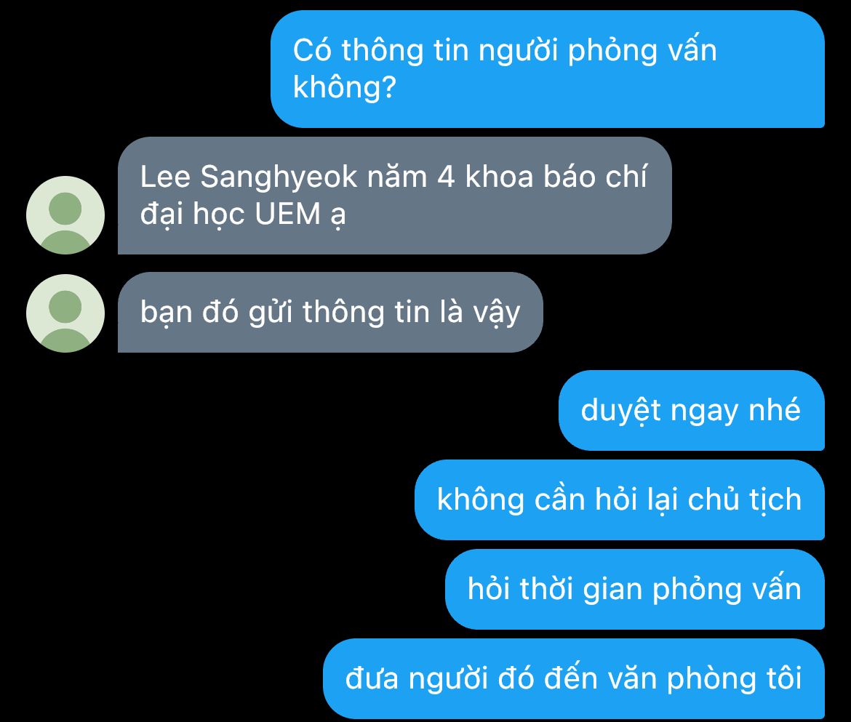The height and width of the screenshot is (722, 851).
Task: Click the words 'thông tin' in the second gray bubble
Action: coord(343,312)
